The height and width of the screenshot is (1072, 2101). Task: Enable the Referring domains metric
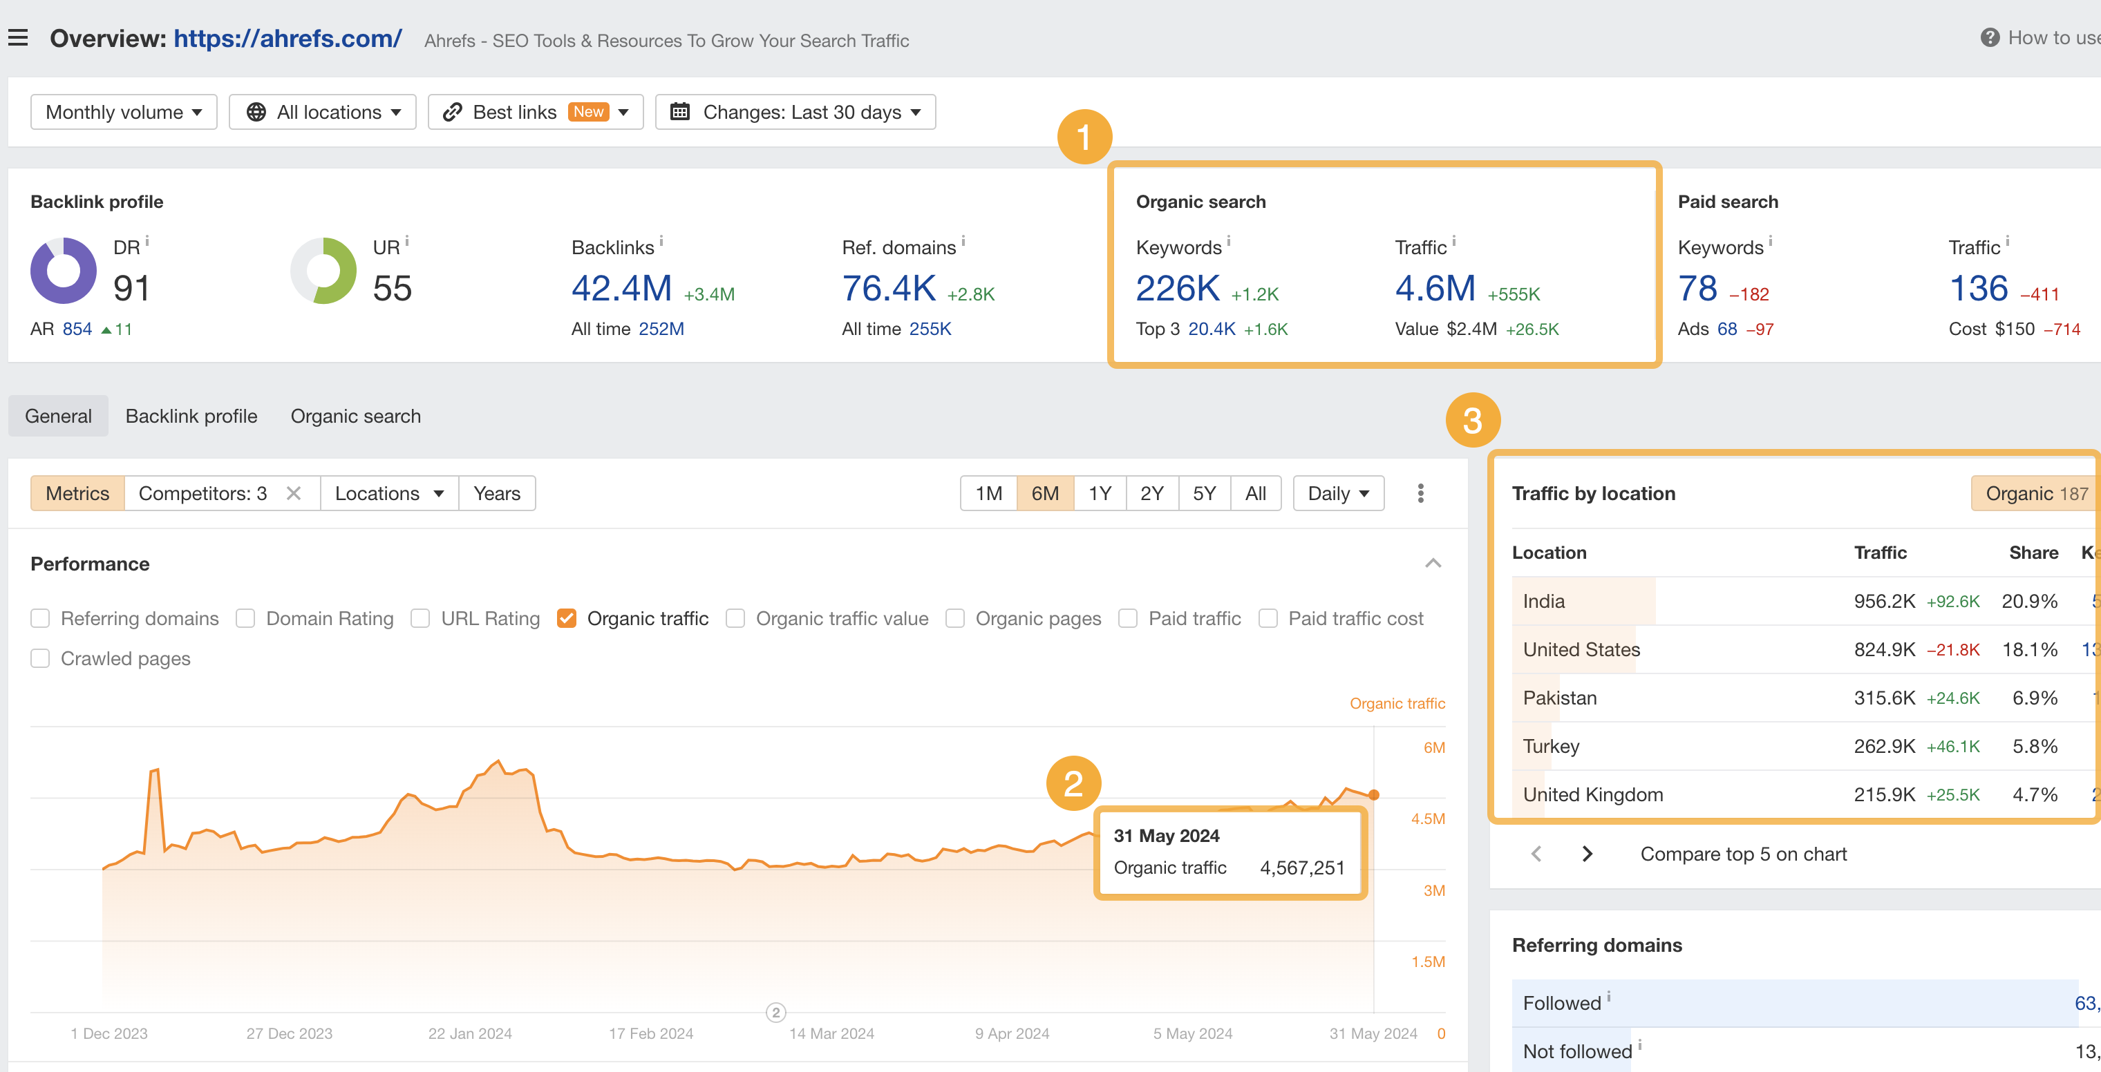point(40,618)
